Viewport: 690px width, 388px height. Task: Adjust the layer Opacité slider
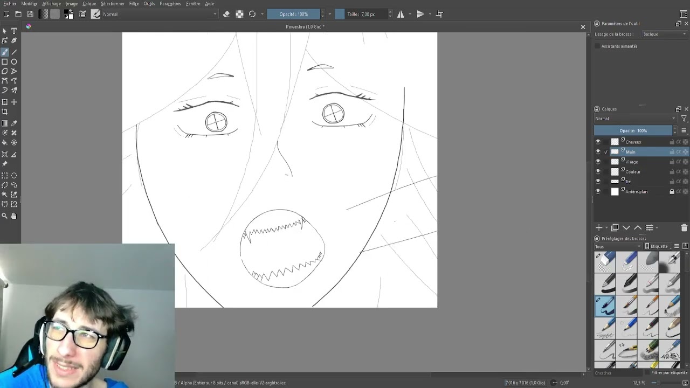[633, 130]
